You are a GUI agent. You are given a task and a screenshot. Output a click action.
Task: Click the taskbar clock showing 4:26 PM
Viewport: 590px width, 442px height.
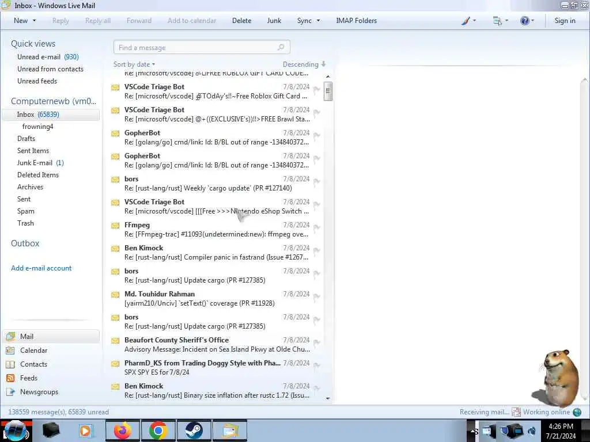(x=561, y=431)
